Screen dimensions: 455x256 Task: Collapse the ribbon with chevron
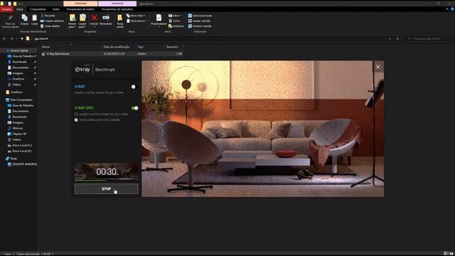[447, 9]
